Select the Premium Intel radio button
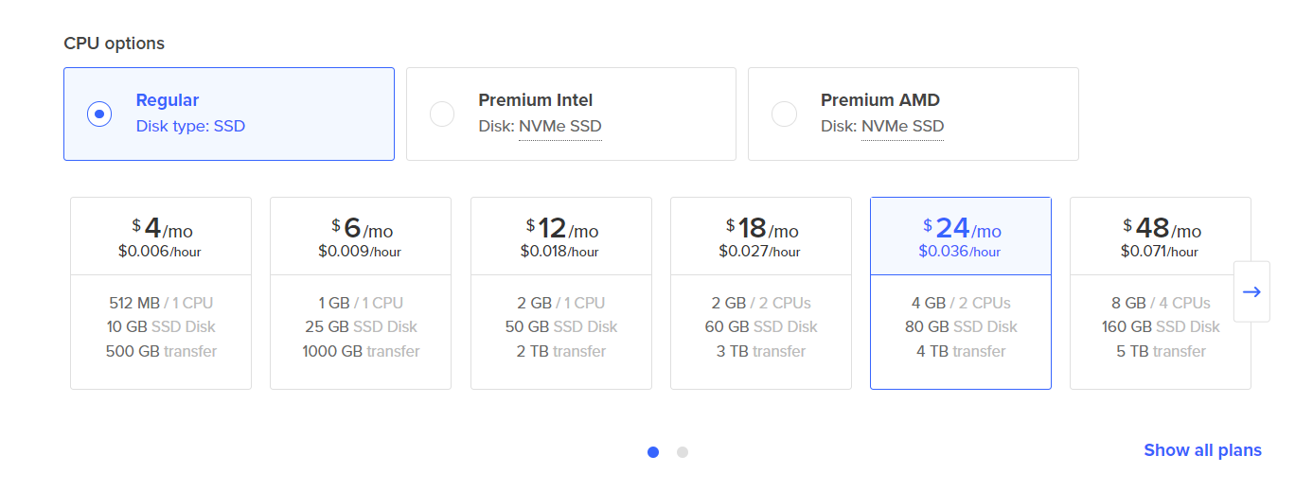This screenshot has height=491, width=1313. pyautogui.click(x=442, y=114)
